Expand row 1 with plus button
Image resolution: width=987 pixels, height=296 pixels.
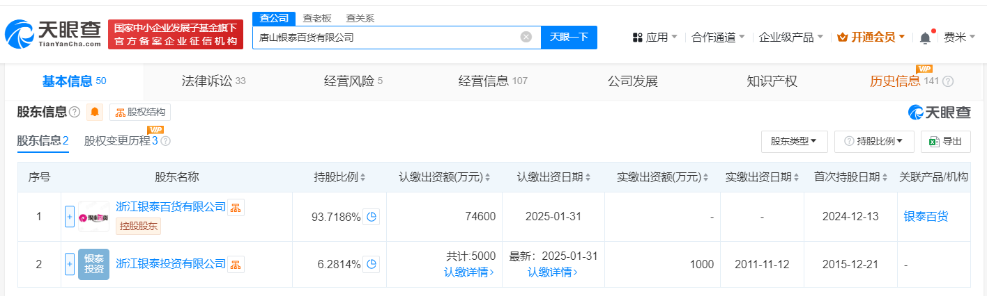tap(69, 217)
